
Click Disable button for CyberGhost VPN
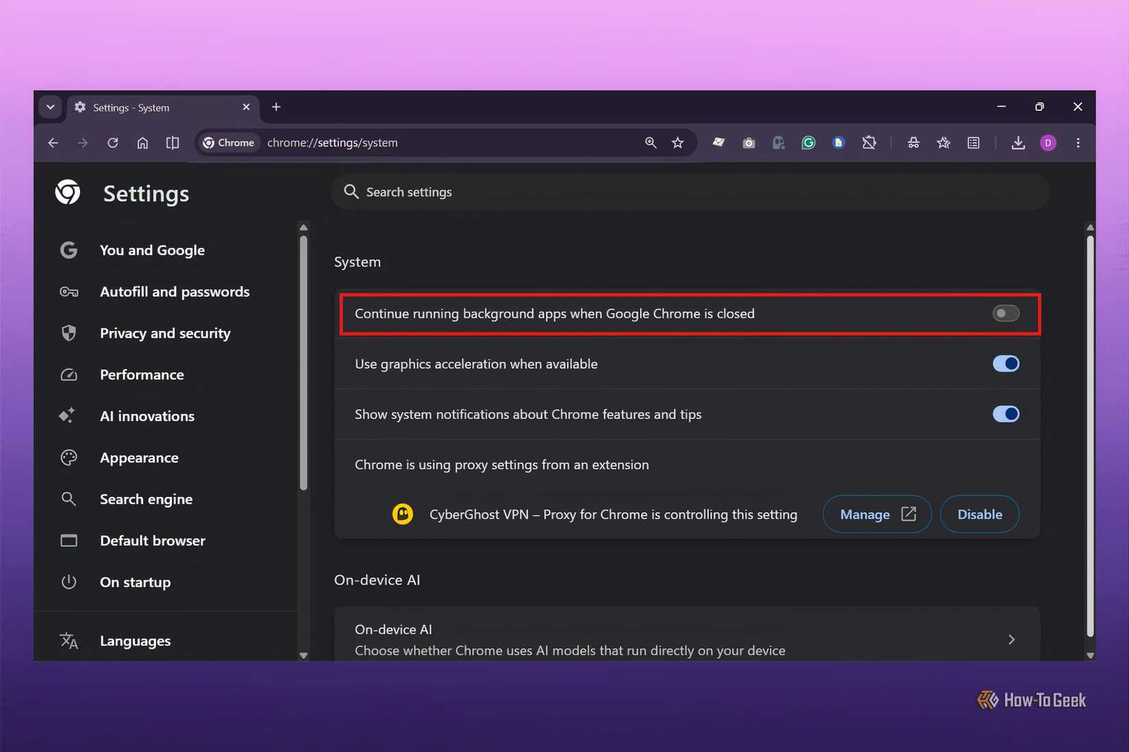pyautogui.click(x=980, y=514)
